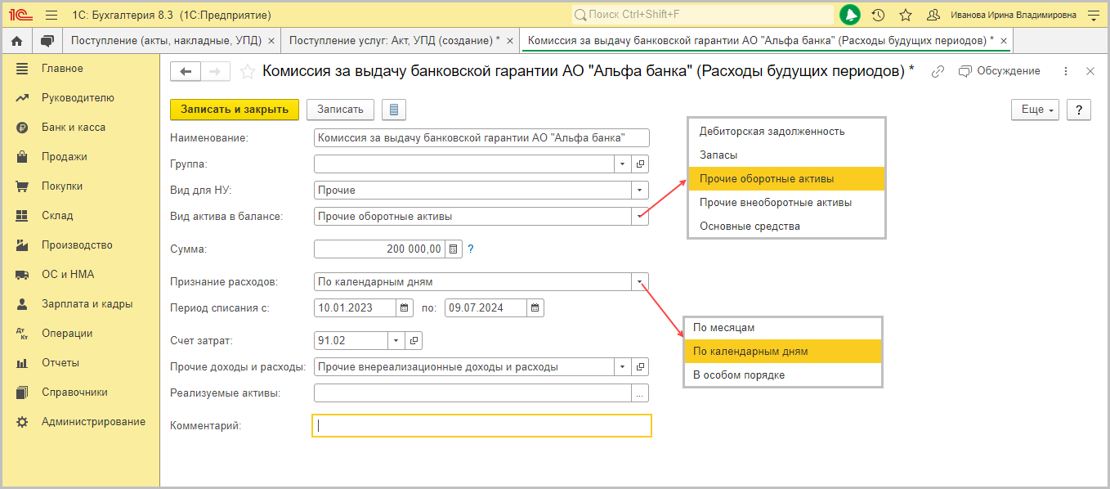Close the Комиссия за выдачу tab
The height and width of the screenshot is (489, 1110).
point(1004,40)
